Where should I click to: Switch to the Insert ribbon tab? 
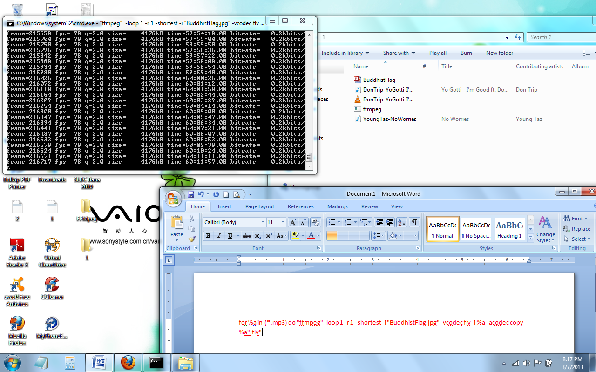coord(224,206)
